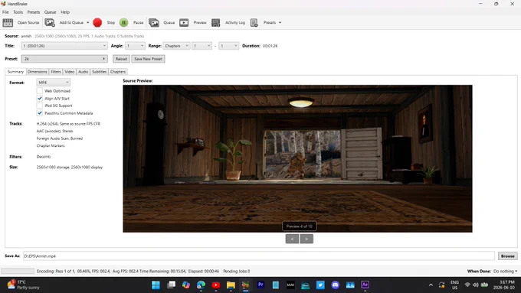This screenshot has width=521, height=293.
Task: Pause encoding with the green Pause icon
Action: pyautogui.click(x=123, y=22)
